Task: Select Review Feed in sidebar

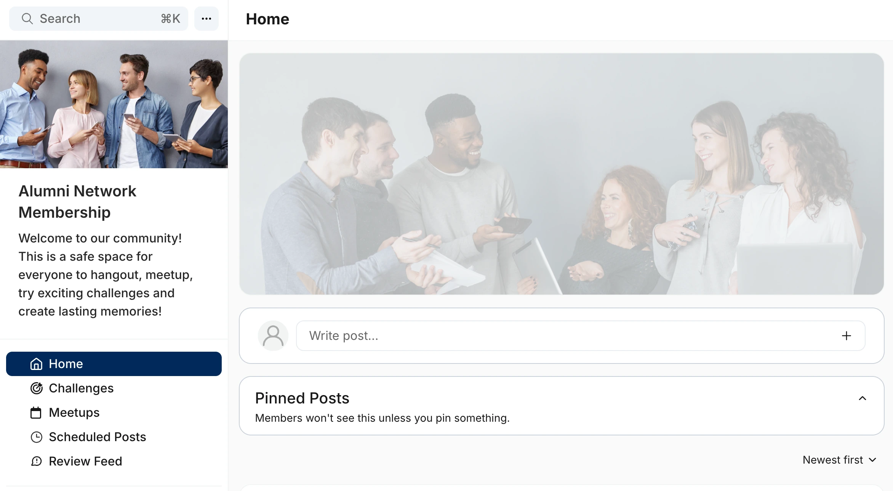Action: (x=85, y=461)
